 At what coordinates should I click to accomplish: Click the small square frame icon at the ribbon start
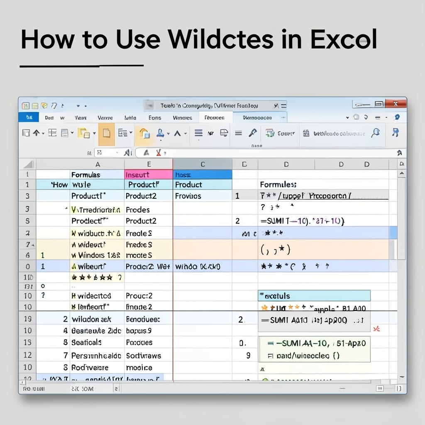[26, 133]
